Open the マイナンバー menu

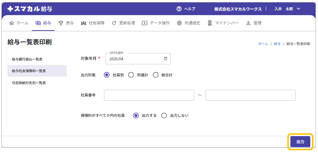click(x=223, y=23)
